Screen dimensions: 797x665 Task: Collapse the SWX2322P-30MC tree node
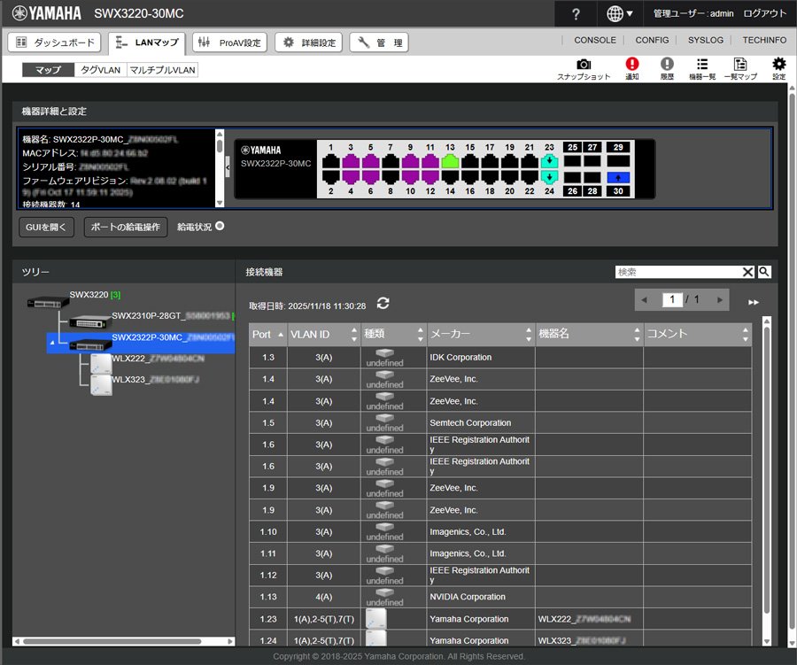click(x=52, y=343)
